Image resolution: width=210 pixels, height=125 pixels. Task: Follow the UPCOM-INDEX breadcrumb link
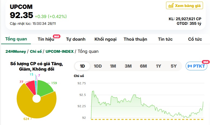(x=59, y=51)
